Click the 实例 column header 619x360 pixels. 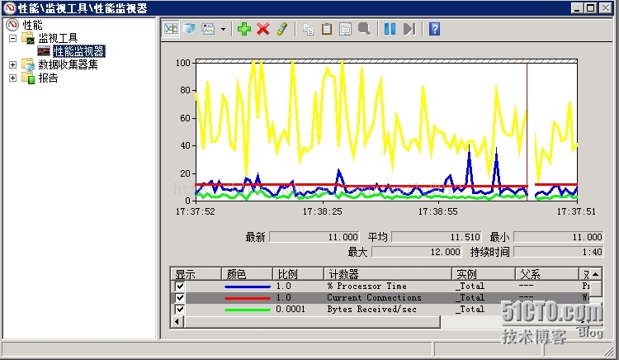click(484, 274)
